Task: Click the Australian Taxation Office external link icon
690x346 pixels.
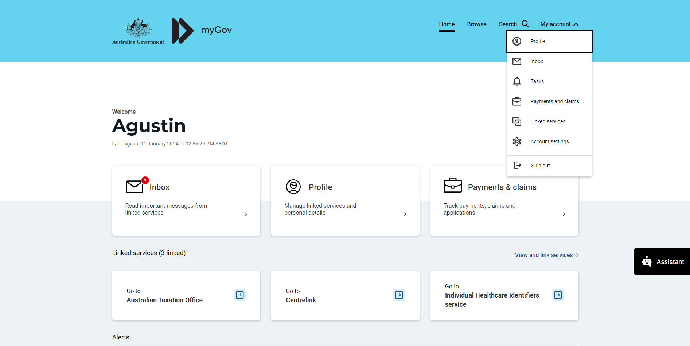Action: click(x=240, y=295)
